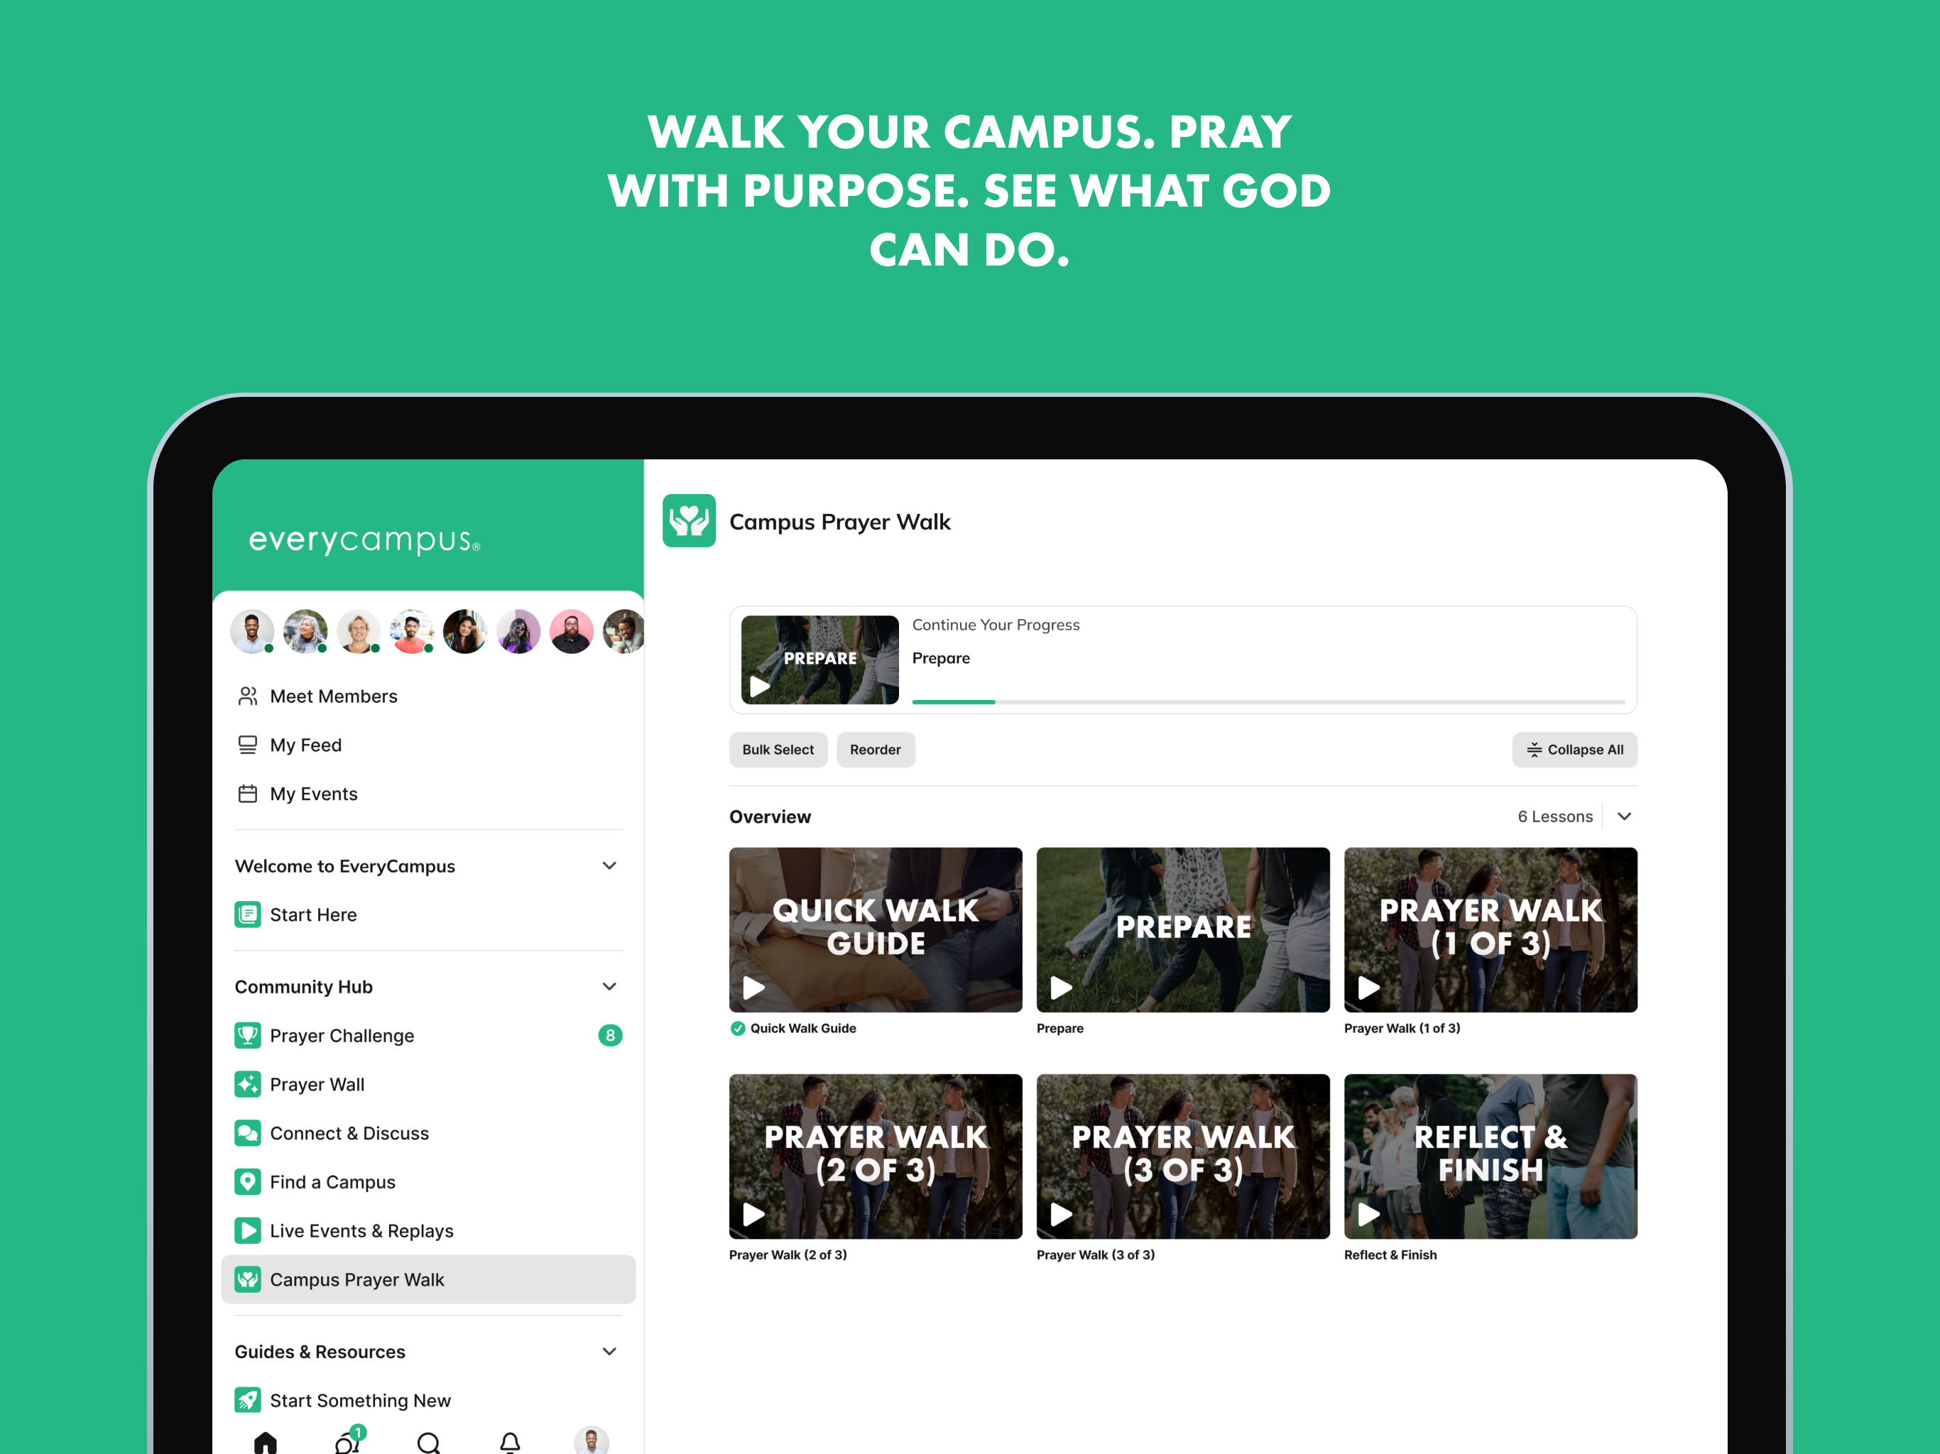Screen dimensions: 1940x1454
Task: Go to Home in bottom navigation
Action: point(265,1443)
